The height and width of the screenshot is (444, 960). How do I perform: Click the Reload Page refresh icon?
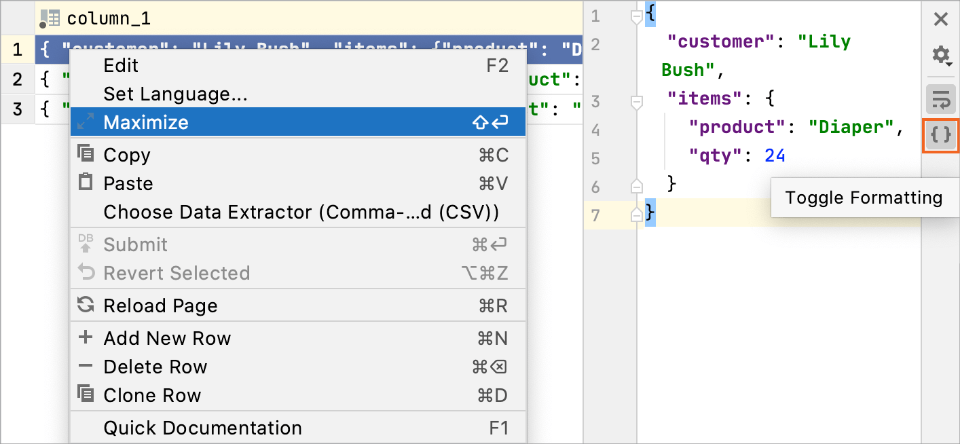coord(86,305)
